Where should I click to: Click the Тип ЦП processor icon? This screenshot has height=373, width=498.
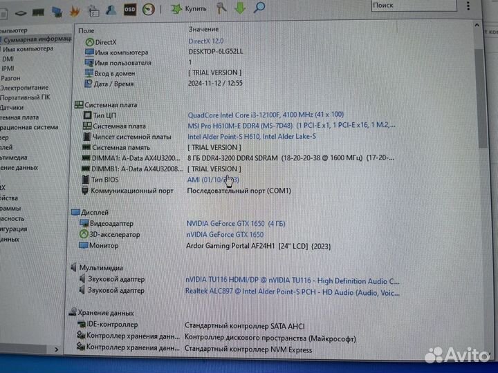[87, 115]
